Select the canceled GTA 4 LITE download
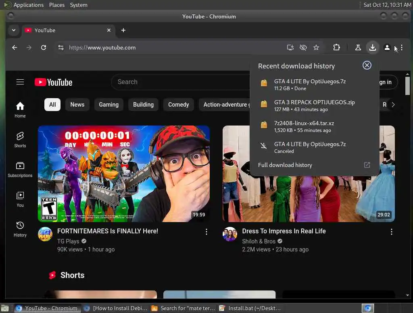 (315, 147)
